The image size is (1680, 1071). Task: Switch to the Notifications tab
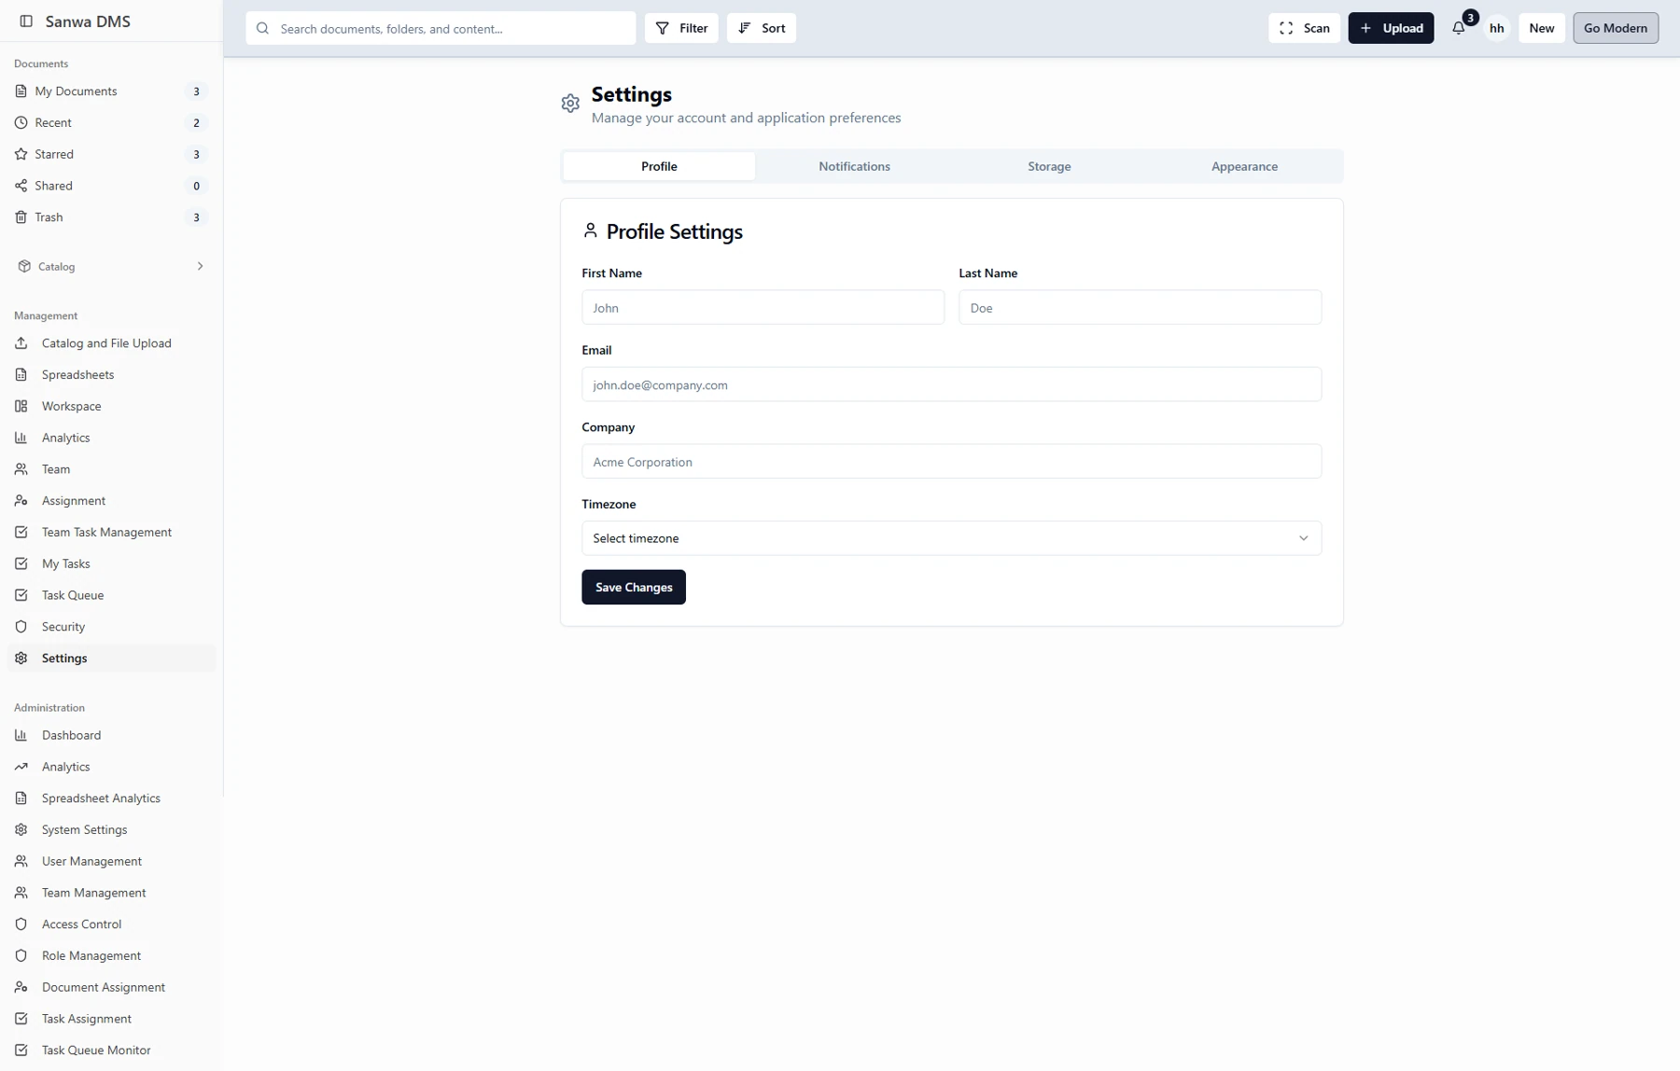854,166
